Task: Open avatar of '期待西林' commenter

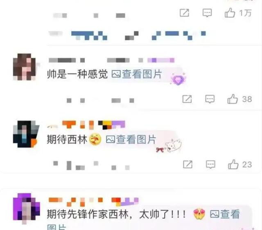Action: pos(25,134)
